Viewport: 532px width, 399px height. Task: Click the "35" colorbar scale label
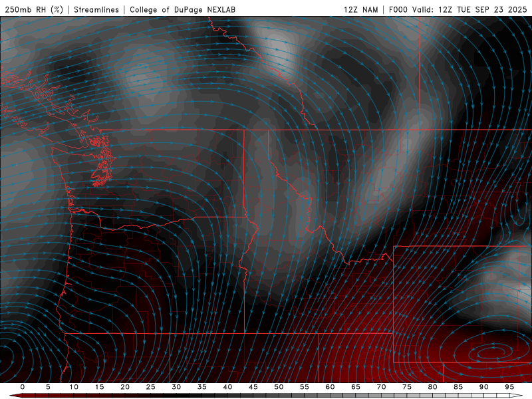tap(202, 387)
